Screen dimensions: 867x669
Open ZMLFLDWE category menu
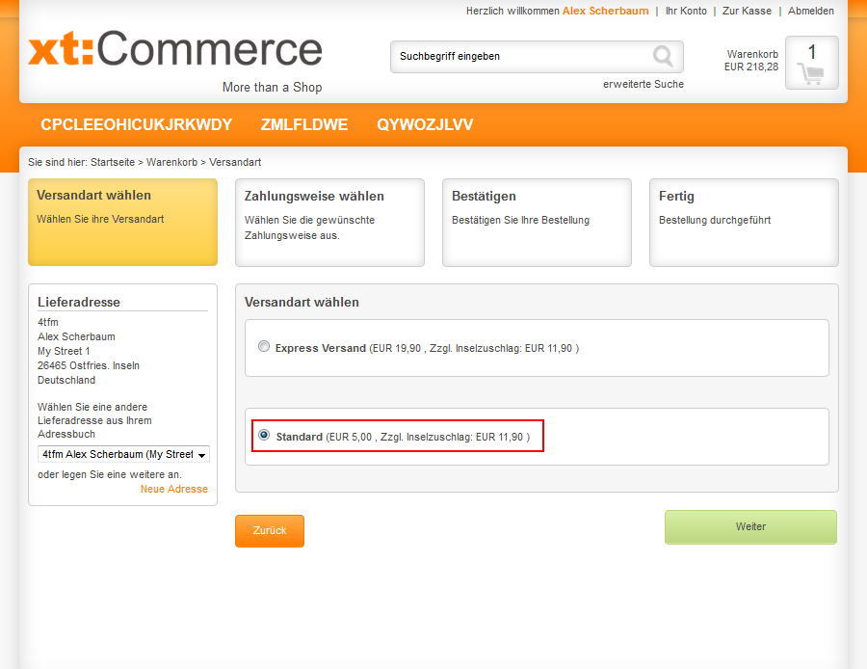[x=304, y=125]
